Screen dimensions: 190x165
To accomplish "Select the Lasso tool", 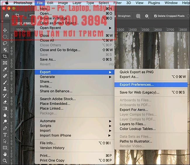I will [5, 43].
